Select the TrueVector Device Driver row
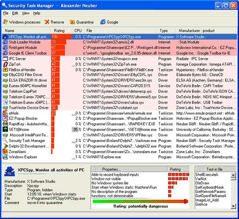 [x=119, y=108]
